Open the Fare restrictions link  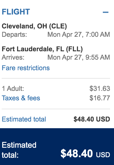pyautogui.click(x=26, y=68)
